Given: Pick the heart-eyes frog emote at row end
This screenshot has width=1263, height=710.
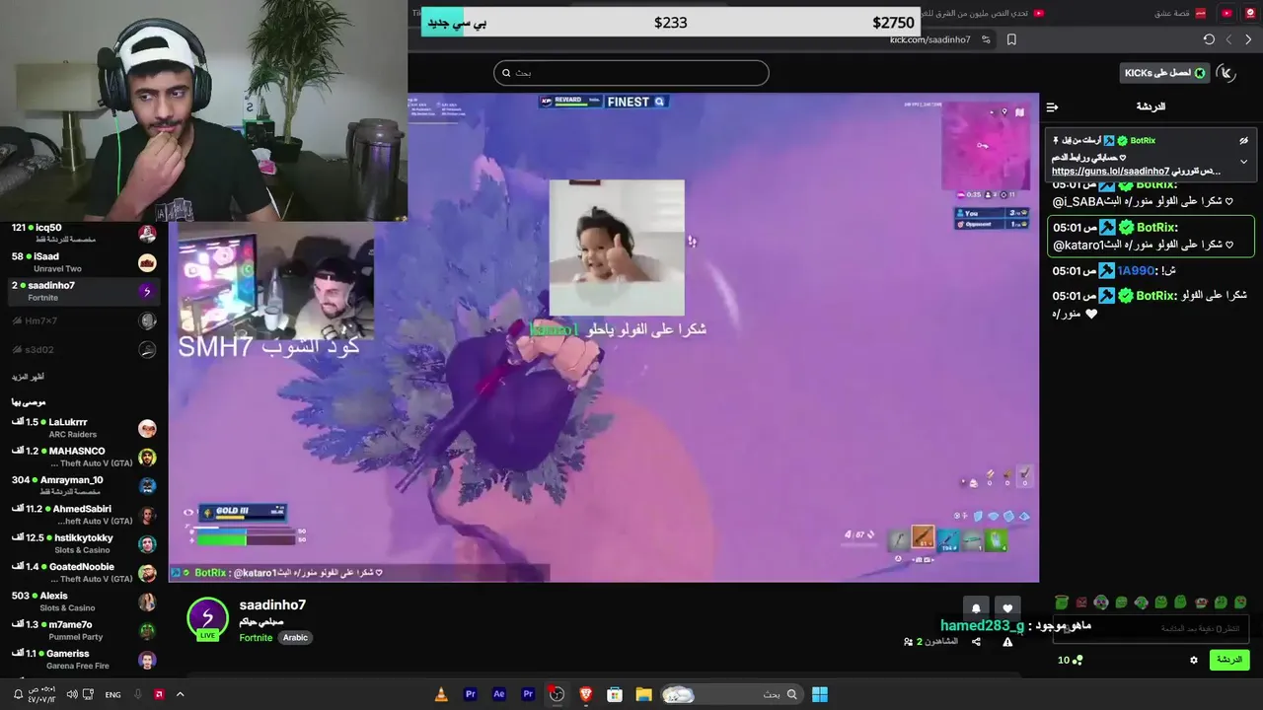Looking at the screenshot, I should tap(1241, 603).
